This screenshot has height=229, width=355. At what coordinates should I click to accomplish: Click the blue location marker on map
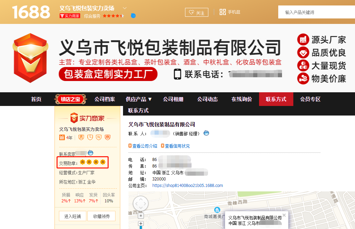click(x=217, y=210)
